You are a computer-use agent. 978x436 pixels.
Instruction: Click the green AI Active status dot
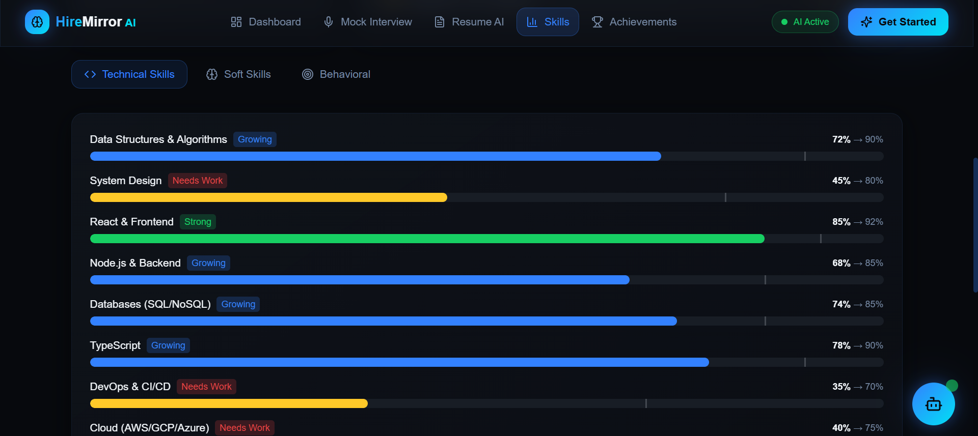784,22
